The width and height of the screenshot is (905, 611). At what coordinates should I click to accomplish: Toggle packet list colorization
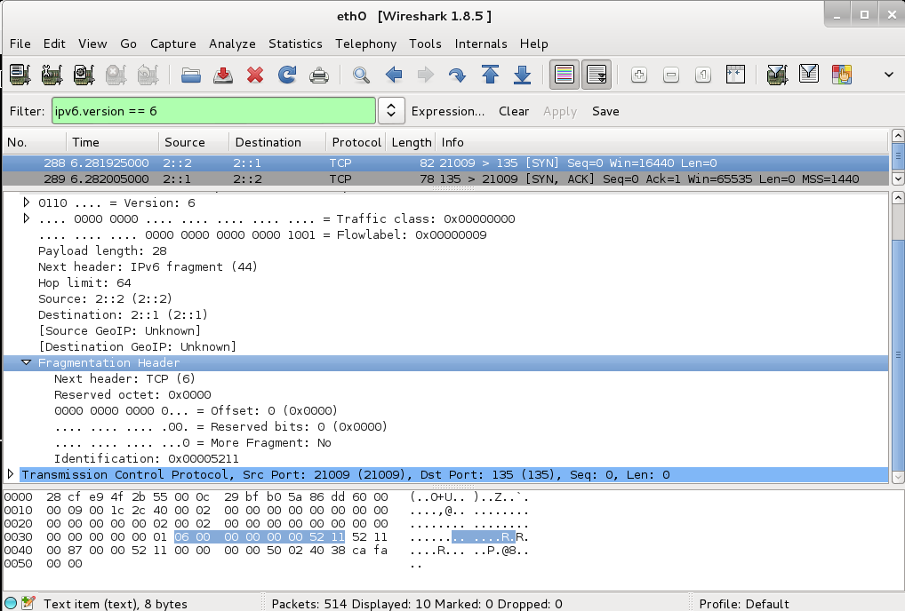564,75
